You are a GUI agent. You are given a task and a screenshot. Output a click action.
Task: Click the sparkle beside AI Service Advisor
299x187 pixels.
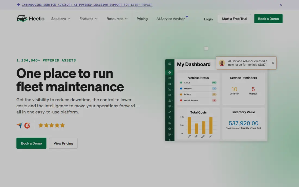187,17
